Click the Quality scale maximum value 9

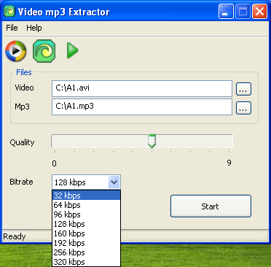click(x=229, y=163)
